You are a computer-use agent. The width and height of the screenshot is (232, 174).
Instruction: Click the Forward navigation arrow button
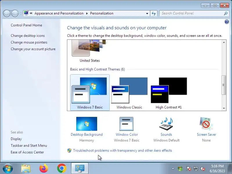coord(15,13)
